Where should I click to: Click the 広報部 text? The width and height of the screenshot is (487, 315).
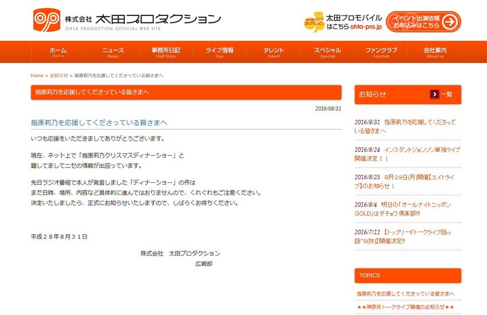click(204, 264)
